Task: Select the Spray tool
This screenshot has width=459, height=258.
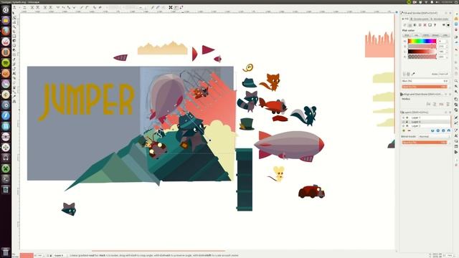Action: click(x=14, y=78)
